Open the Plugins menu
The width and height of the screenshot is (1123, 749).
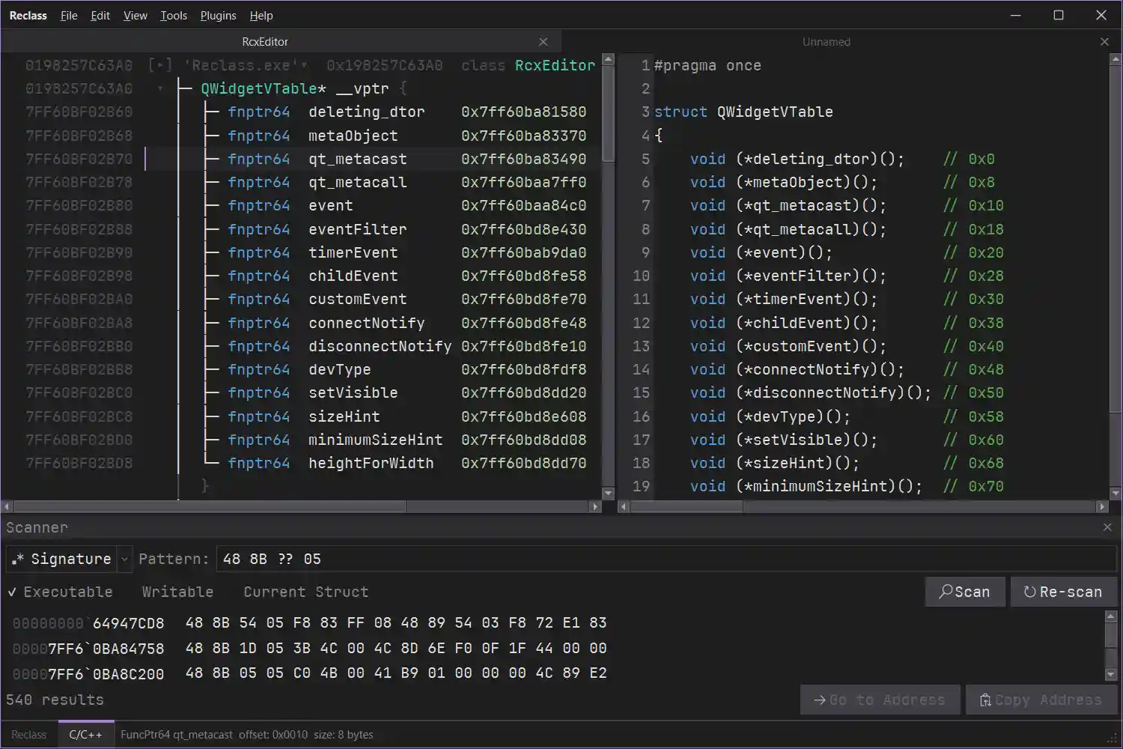coord(218,15)
